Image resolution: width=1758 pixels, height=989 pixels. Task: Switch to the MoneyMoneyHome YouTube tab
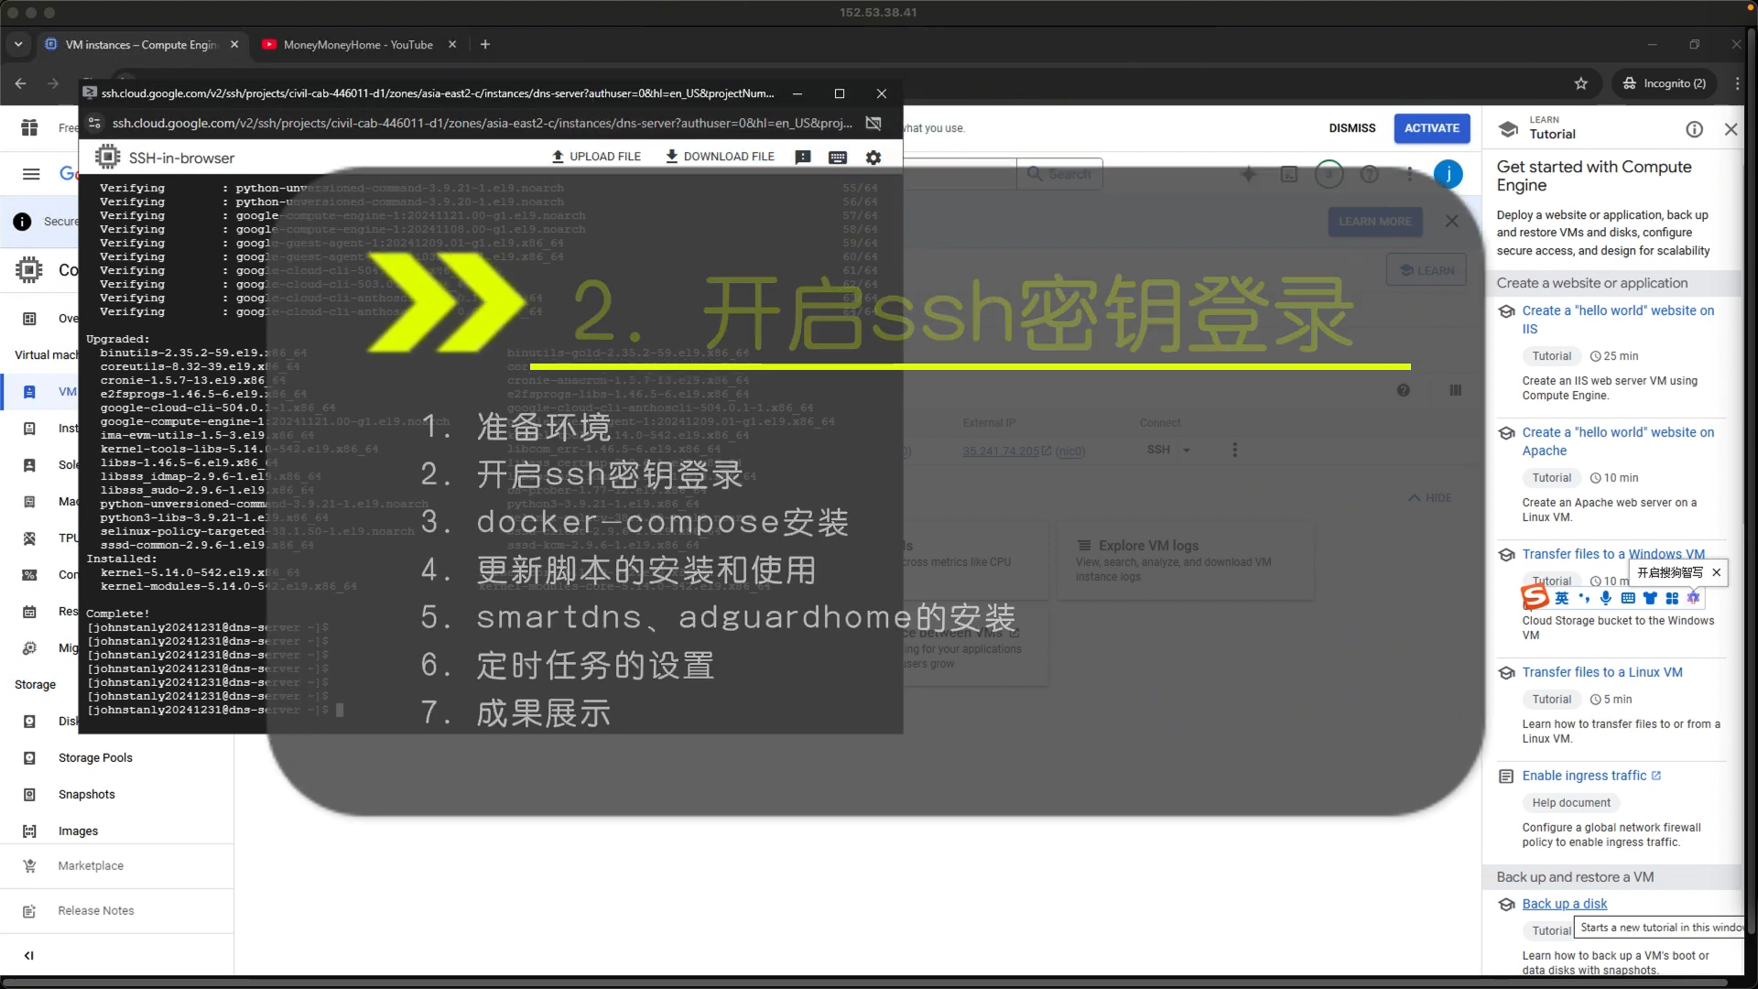pyautogui.click(x=358, y=44)
